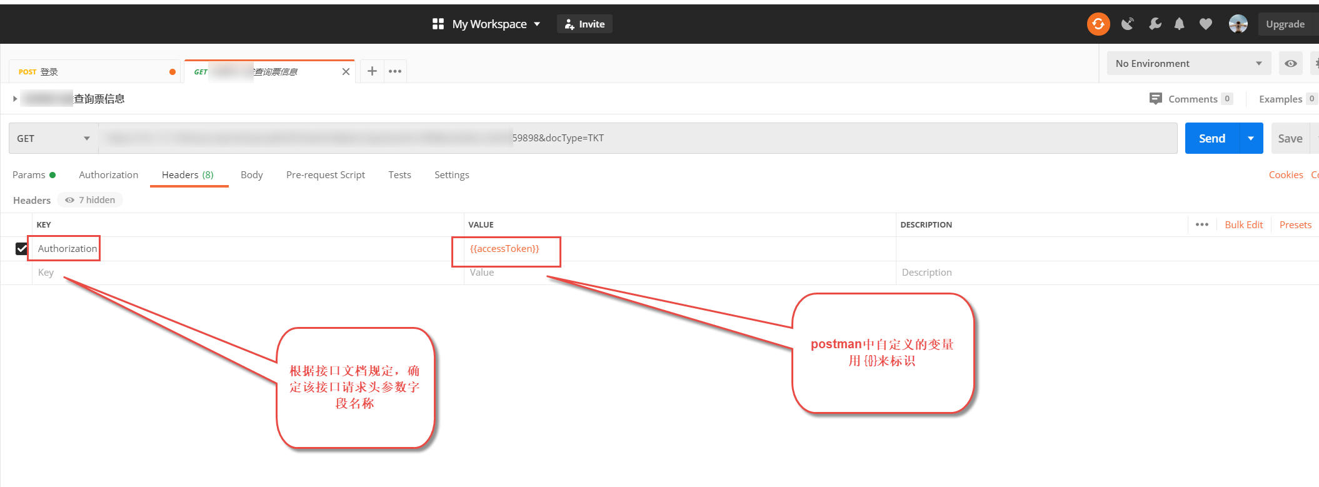Click the heart icon in header
Viewport: 1319px width, 487px height.
[1205, 24]
